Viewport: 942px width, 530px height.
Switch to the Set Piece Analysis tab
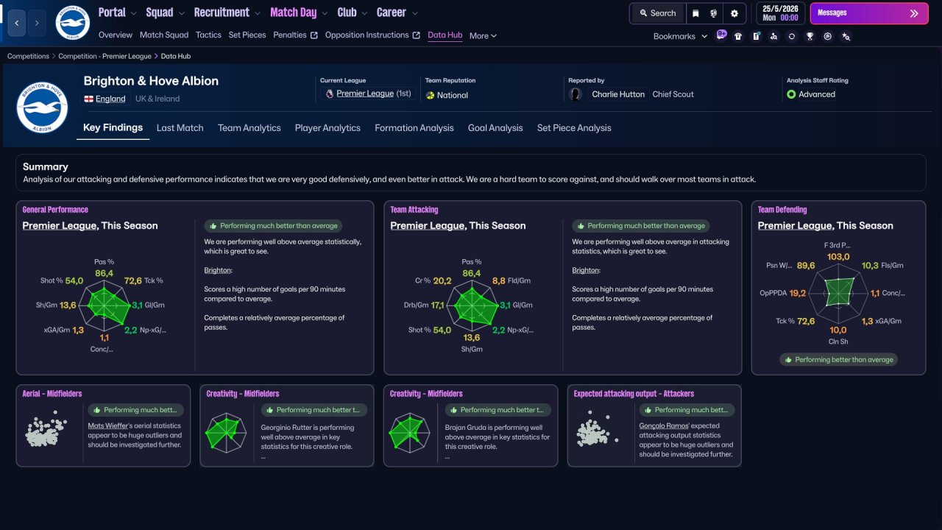pyautogui.click(x=574, y=128)
